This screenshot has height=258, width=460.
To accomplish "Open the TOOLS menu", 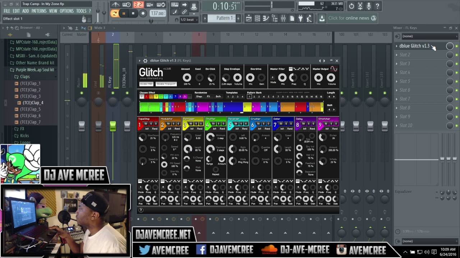I will pyautogui.click(x=81, y=11).
